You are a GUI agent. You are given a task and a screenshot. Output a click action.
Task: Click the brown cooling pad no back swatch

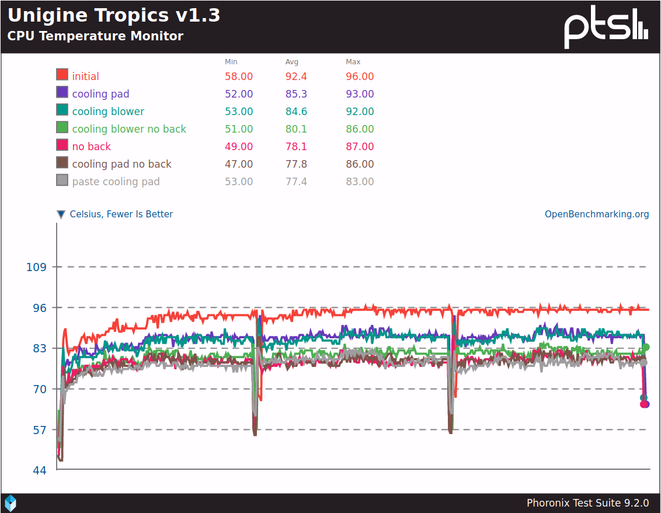pyautogui.click(x=62, y=162)
